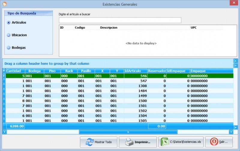Image resolution: width=240 pixels, height=151 pixels.
Task: Click the scroll down arrow of grid
Action: [235, 127]
